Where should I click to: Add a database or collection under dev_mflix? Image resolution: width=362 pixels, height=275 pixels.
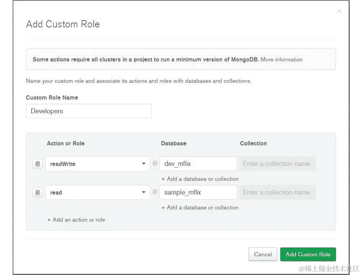click(x=200, y=179)
